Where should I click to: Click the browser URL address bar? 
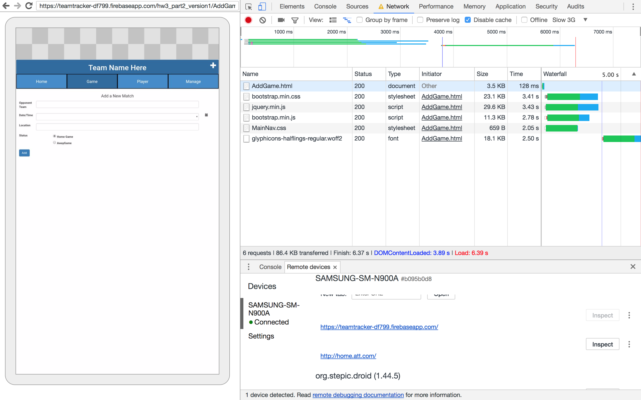(x=137, y=6)
